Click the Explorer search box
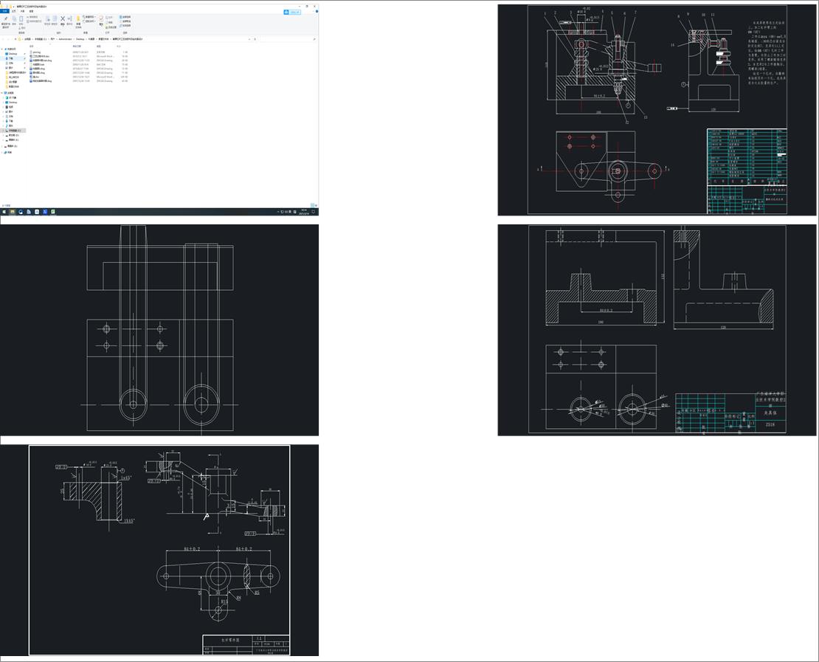The height and width of the screenshot is (662, 819). (x=287, y=39)
